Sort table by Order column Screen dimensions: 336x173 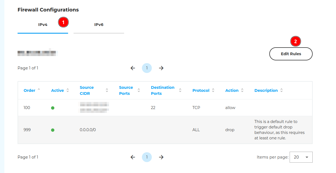pyautogui.click(x=32, y=90)
